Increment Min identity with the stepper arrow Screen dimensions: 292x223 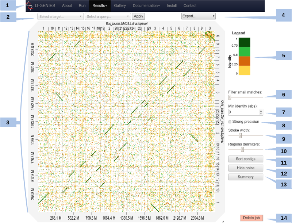261,111
